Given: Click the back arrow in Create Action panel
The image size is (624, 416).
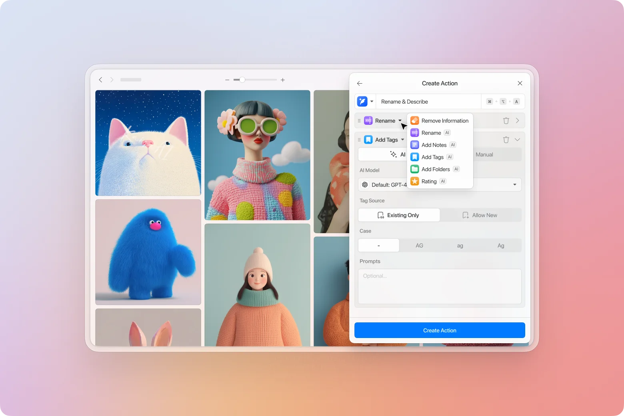Looking at the screenshot, I should (360, 83).
